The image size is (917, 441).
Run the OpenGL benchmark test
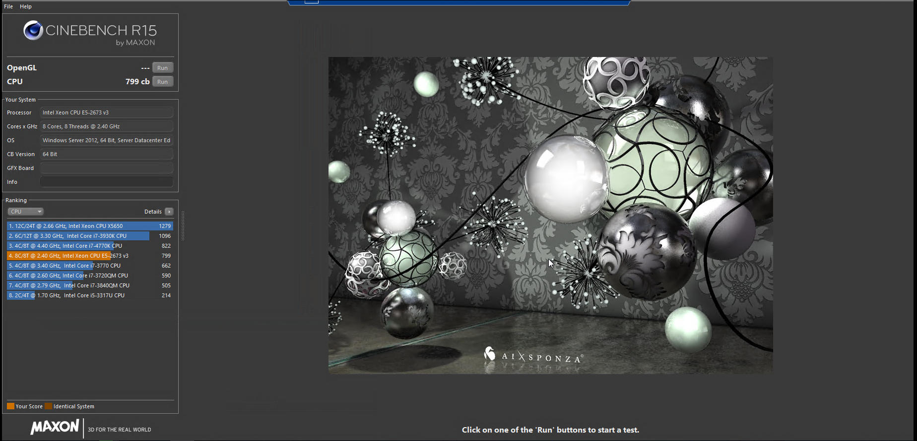click(163, 68)
